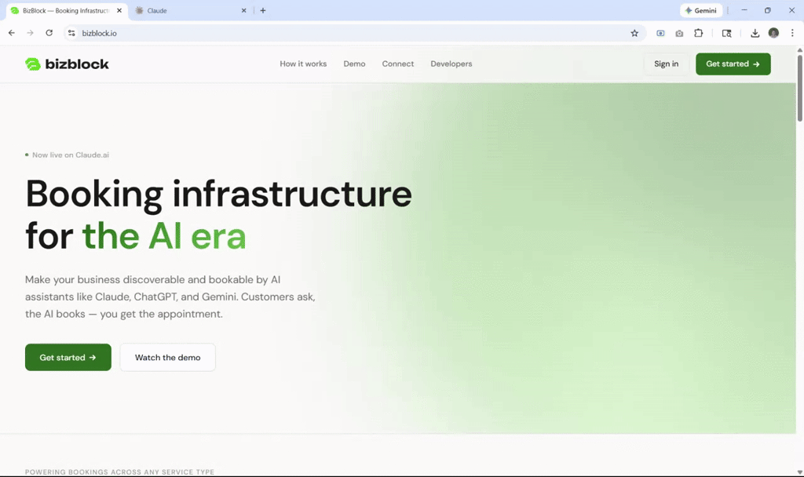The image size is (804, 477).
Task: Open the tab search panel icon
Action: click(726, 33)
